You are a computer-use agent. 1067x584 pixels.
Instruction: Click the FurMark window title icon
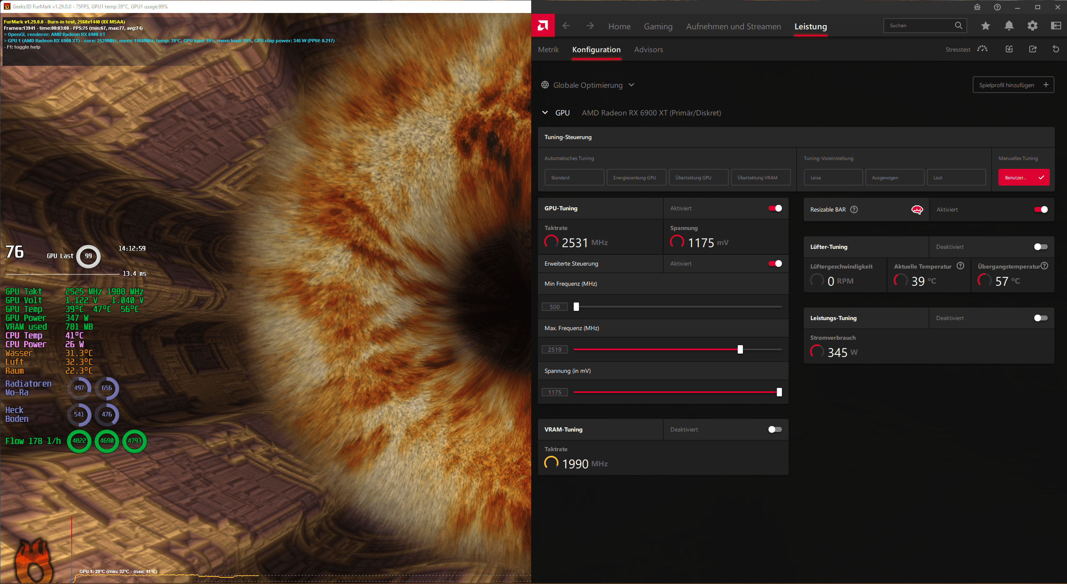pos(7,6)
